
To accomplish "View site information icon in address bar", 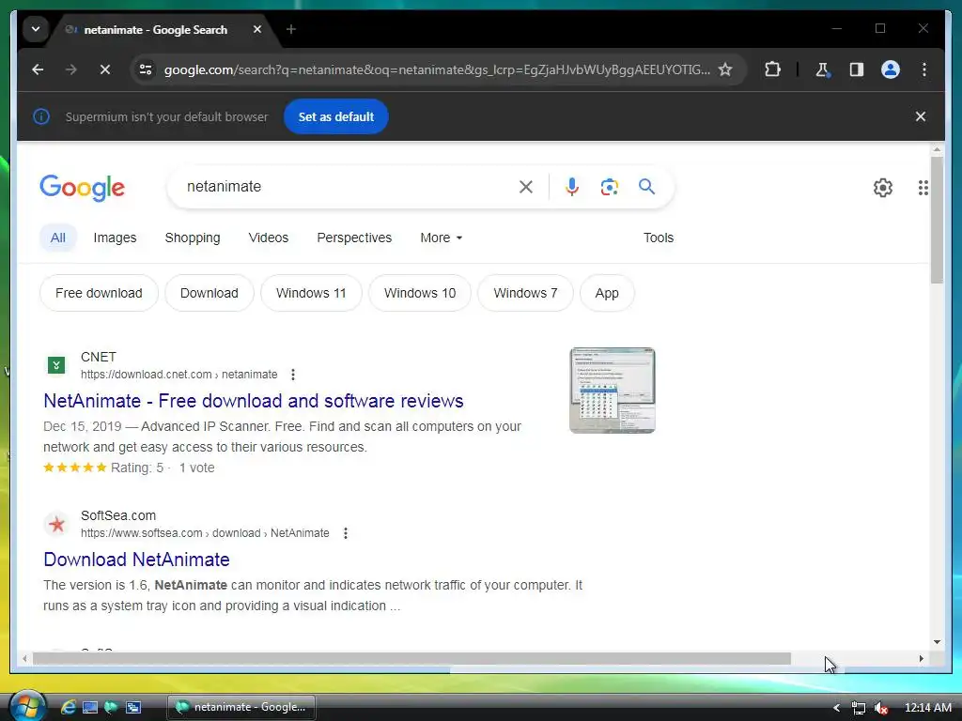I will coord(146,69).
